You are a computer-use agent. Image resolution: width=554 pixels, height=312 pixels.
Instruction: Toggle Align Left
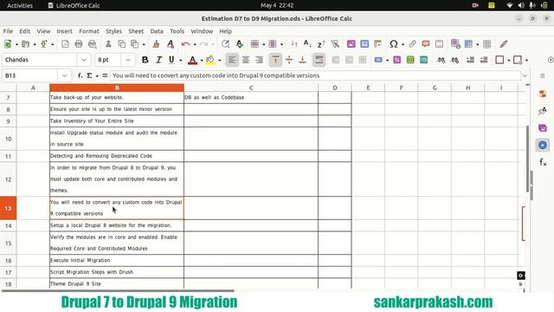[x=232, y=60]
